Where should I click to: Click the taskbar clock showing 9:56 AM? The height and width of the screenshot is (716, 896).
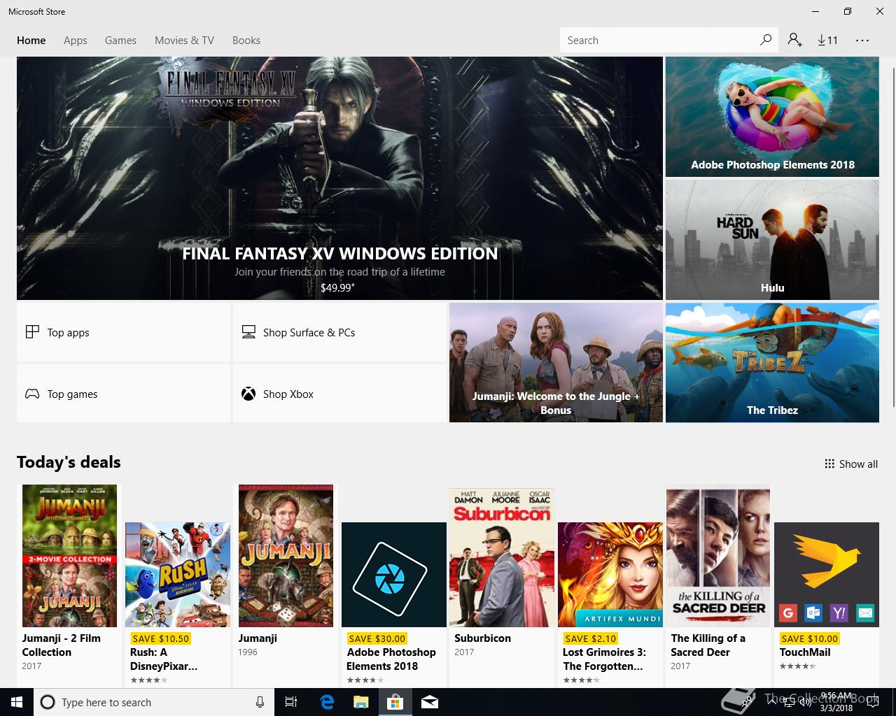click(836, 701)
